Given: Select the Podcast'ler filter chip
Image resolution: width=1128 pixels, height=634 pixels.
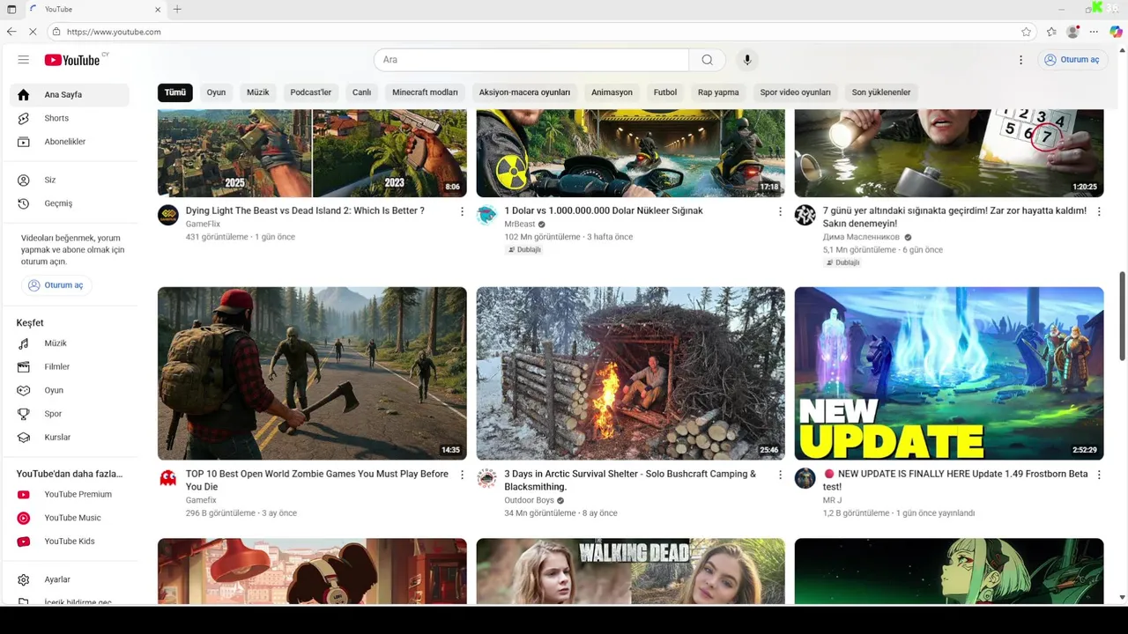Looking at the screenshot, I should (x=311, y=92).
